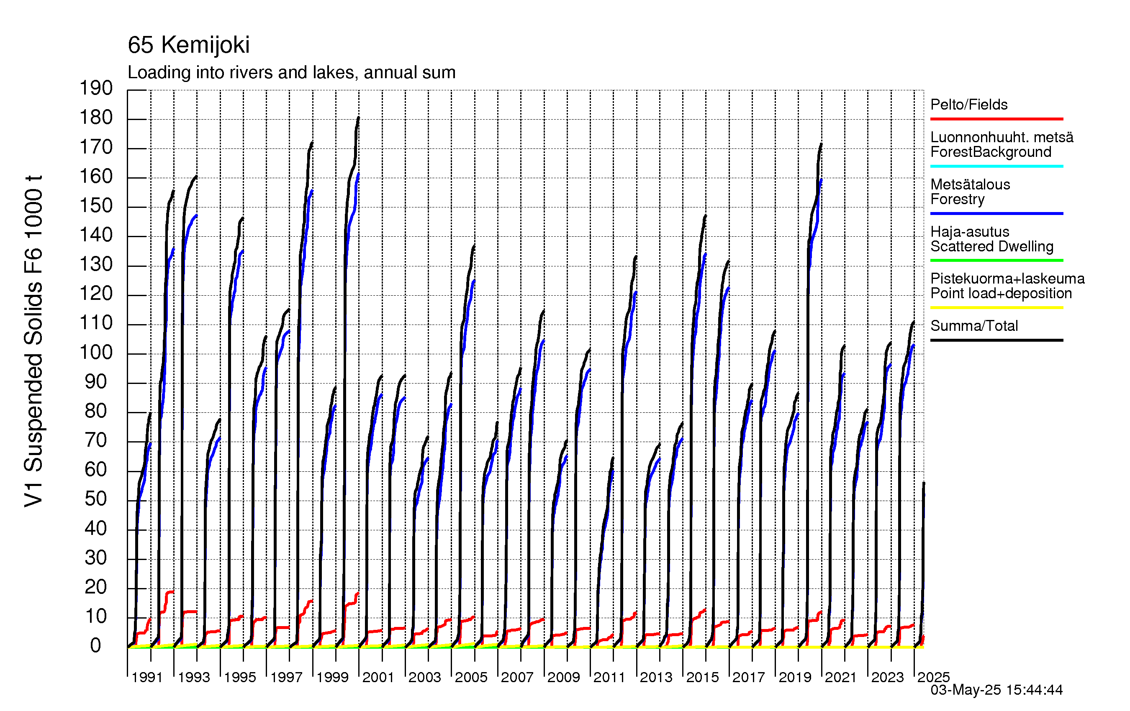Click the cyan ForestBackground legend line
The width and height of the screenshot is (1130, 711).
coord(997,166)
